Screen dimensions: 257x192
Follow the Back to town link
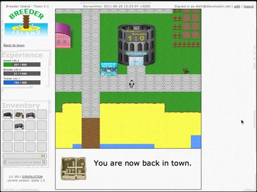click(x=14, y=45)
